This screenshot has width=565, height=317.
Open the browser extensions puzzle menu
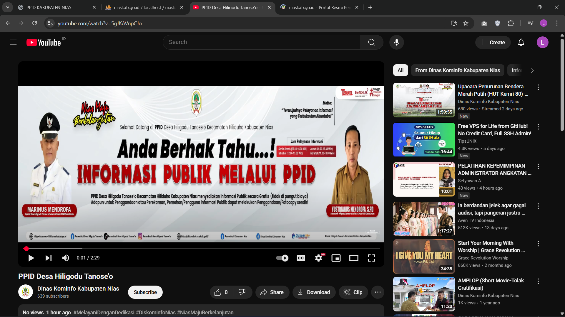[511, 23]
